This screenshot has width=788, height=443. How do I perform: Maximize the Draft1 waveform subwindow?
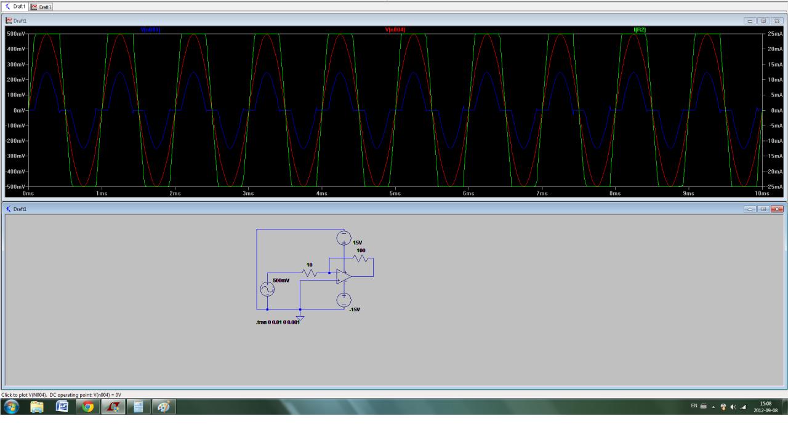click(x=763, y=21)
